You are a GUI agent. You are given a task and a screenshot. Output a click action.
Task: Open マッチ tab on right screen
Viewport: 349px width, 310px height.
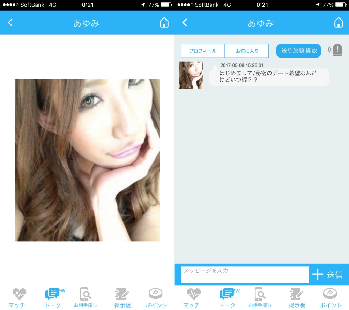click(x=192, y=298)
